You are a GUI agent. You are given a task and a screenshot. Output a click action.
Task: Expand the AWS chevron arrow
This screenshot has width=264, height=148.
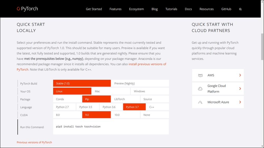(x=240, y=75)
